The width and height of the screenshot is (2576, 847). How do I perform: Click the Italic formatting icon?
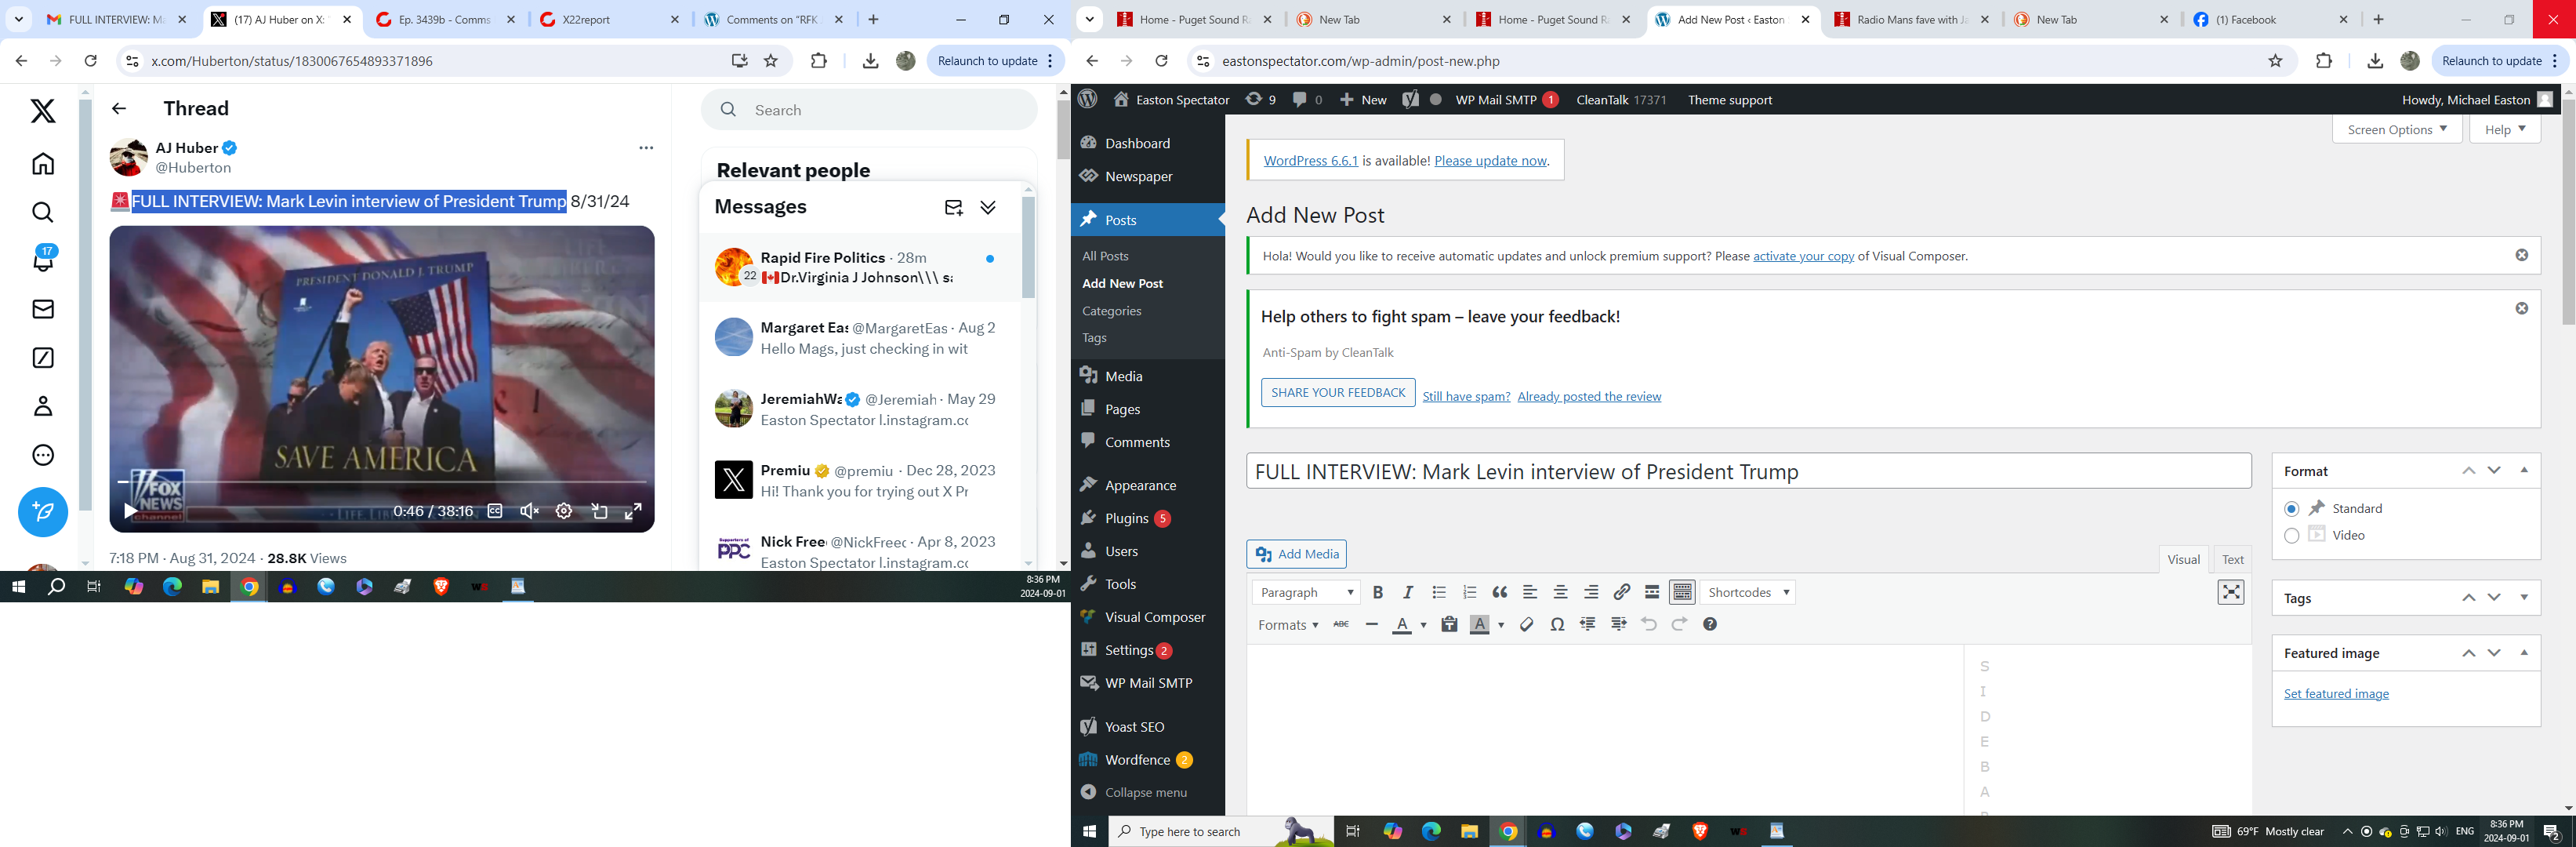point(1407,593)
